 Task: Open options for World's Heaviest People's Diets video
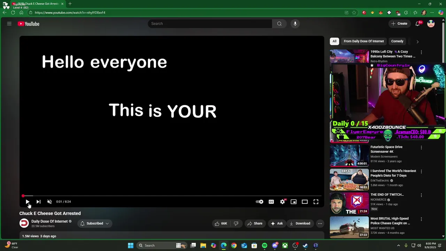[421, 172]
